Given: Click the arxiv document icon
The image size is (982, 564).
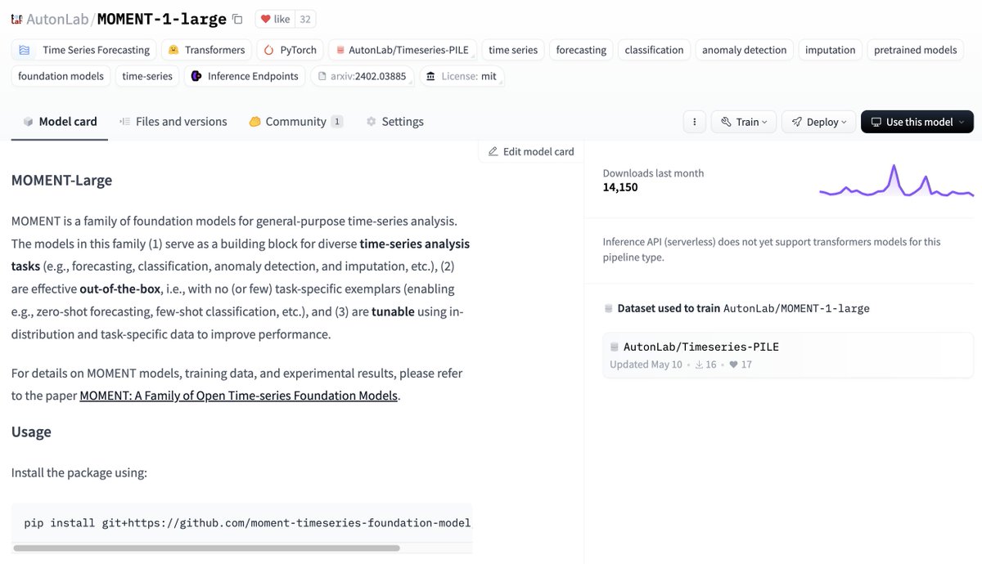Looking at the screenshot, I should tap(322, 76).
